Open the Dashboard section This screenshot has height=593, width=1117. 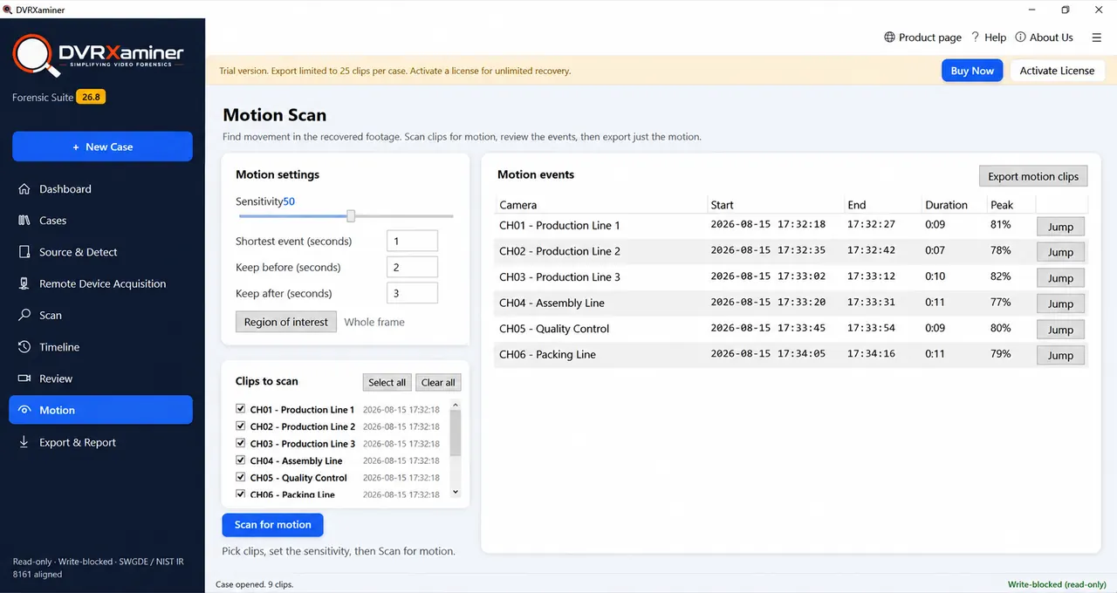(x=100, y=189)
